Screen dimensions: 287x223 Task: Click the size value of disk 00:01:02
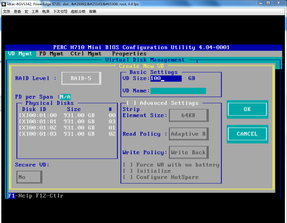click(79, 128)
